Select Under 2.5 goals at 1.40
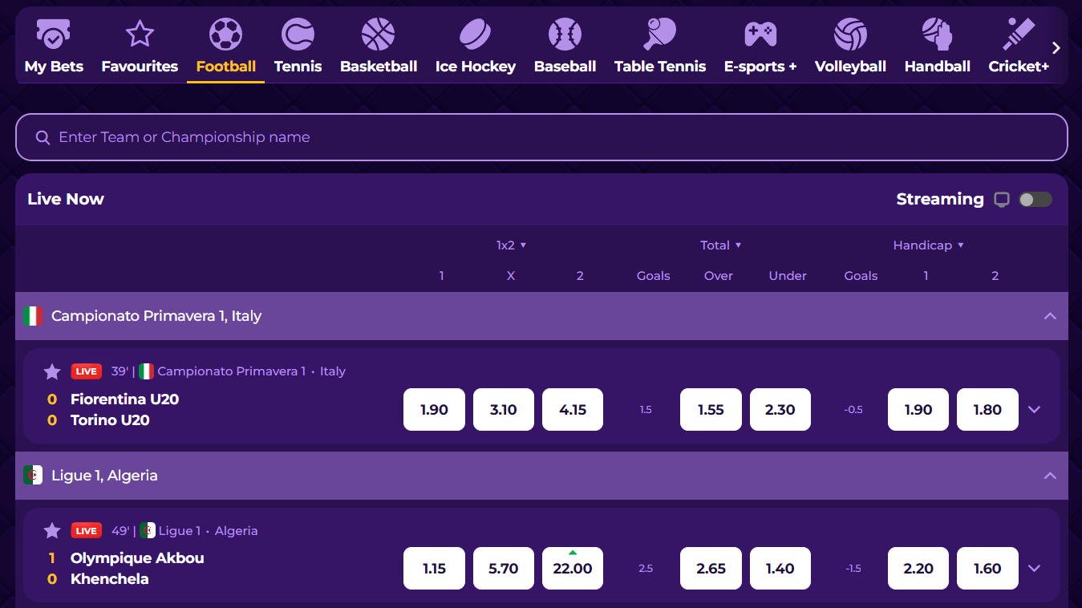1082x608 pixels. 780,569
